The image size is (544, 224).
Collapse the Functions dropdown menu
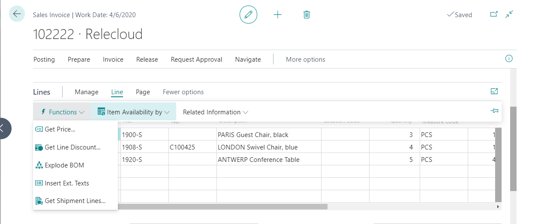click(62, 112)
